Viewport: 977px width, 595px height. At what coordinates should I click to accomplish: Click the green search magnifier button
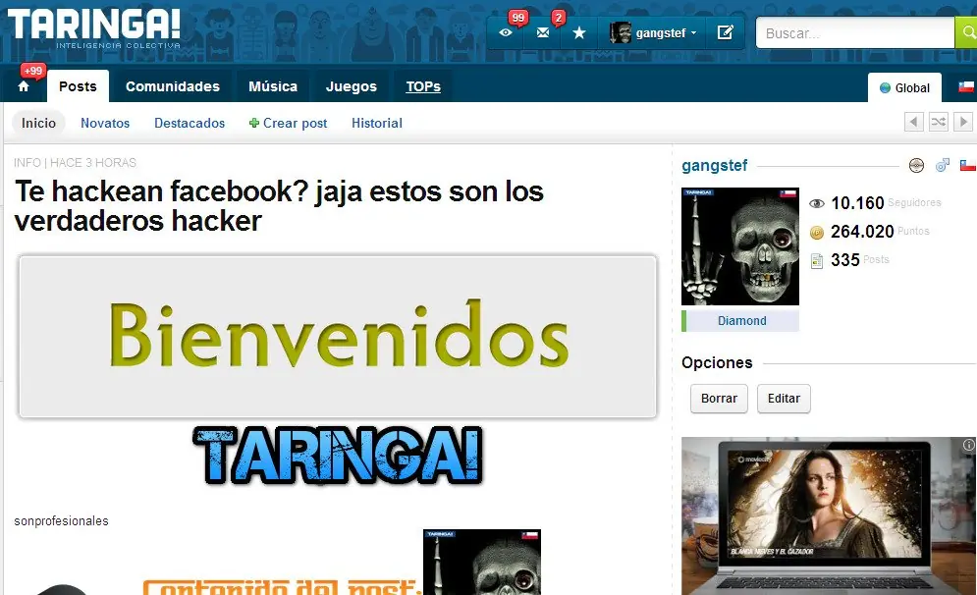[x=966, y=33]
